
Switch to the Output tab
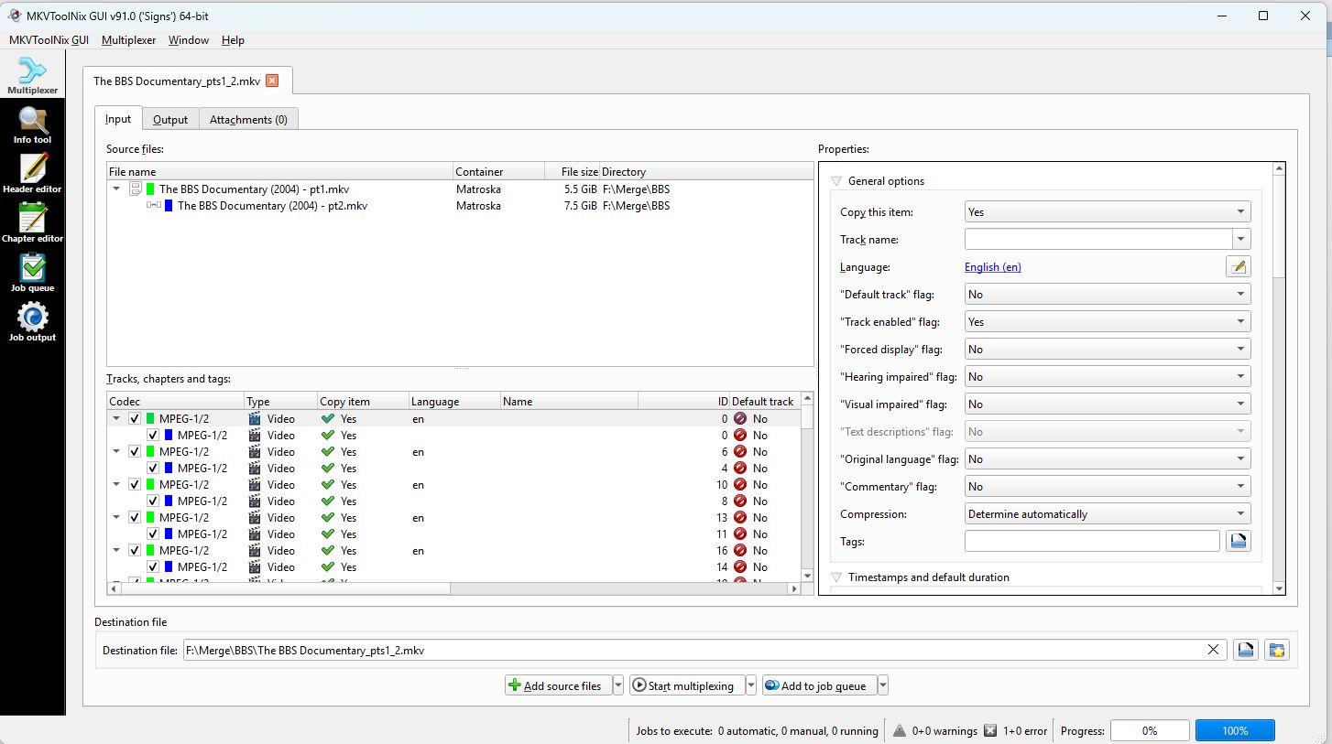(x=170, y=120)
